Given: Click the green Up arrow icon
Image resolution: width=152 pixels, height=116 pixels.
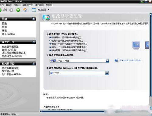Looking at the screenshot, I should click(x=18, y=10).
